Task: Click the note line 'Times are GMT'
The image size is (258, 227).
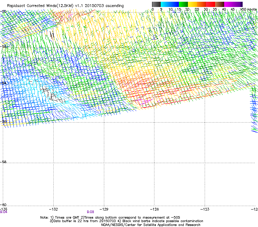Action: tap(67, 218)
